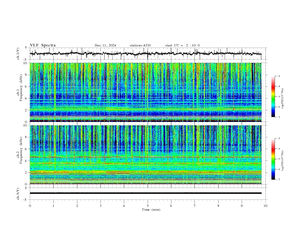Click time axis tick label "3"
The height and width of the screenshot is (231, 299).
[x=100, y=206]
